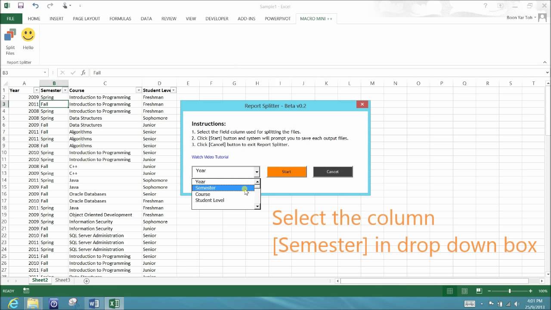
Task: Open Internet Explorer from taskbar
Action: click(x=13, y=304)
